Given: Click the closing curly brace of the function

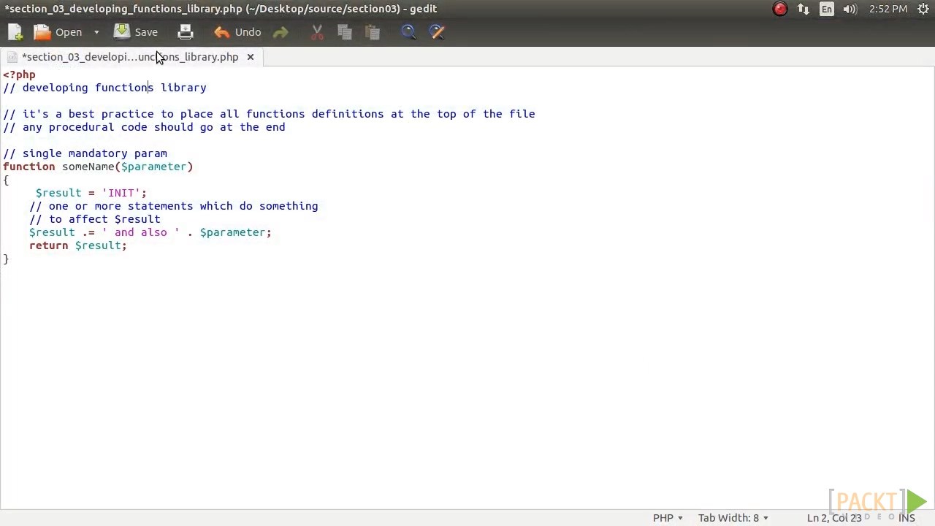Looking at the screenshot, I should point(6,259).
